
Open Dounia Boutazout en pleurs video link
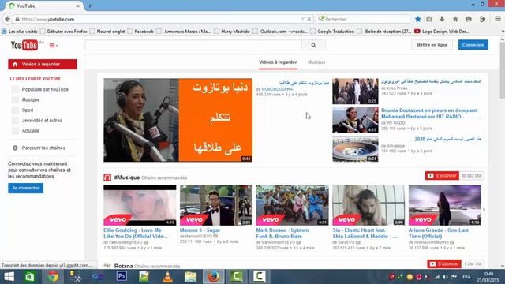[429, 114]
